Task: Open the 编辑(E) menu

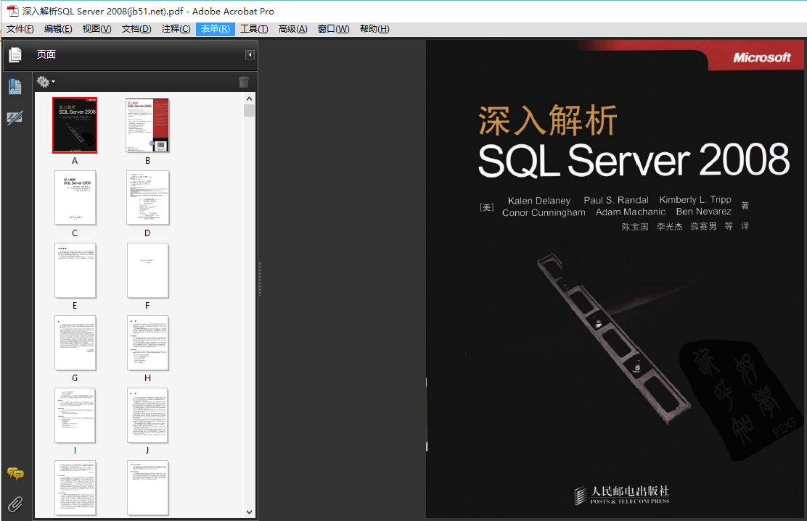Action: pos(58,29)
